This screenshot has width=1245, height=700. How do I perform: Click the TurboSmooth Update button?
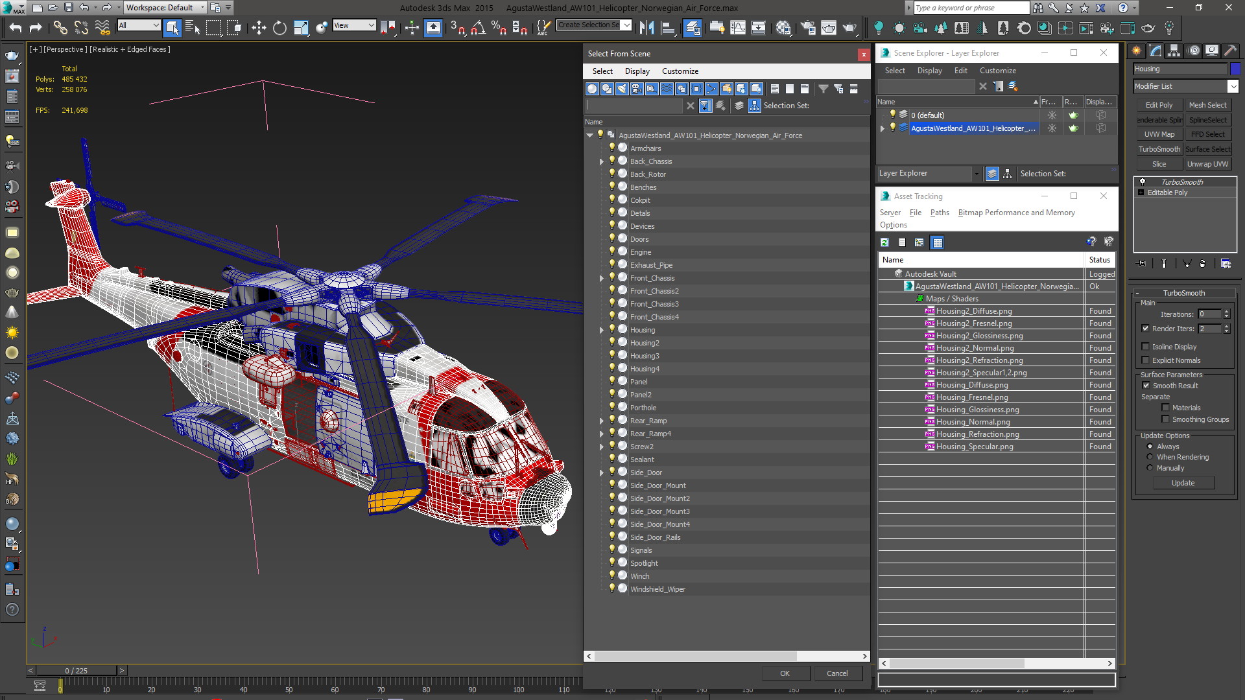pos(1183,483)
